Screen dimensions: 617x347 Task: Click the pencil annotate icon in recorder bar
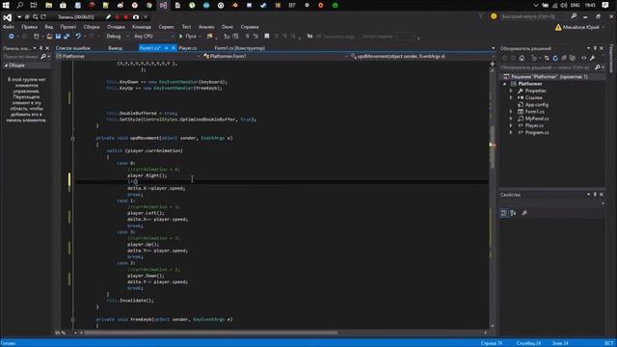[108, 17]
